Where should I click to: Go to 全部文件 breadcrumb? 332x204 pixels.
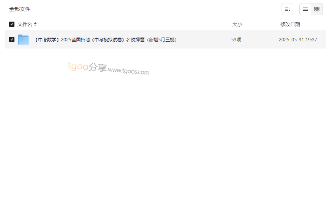[x=20, y=9]
